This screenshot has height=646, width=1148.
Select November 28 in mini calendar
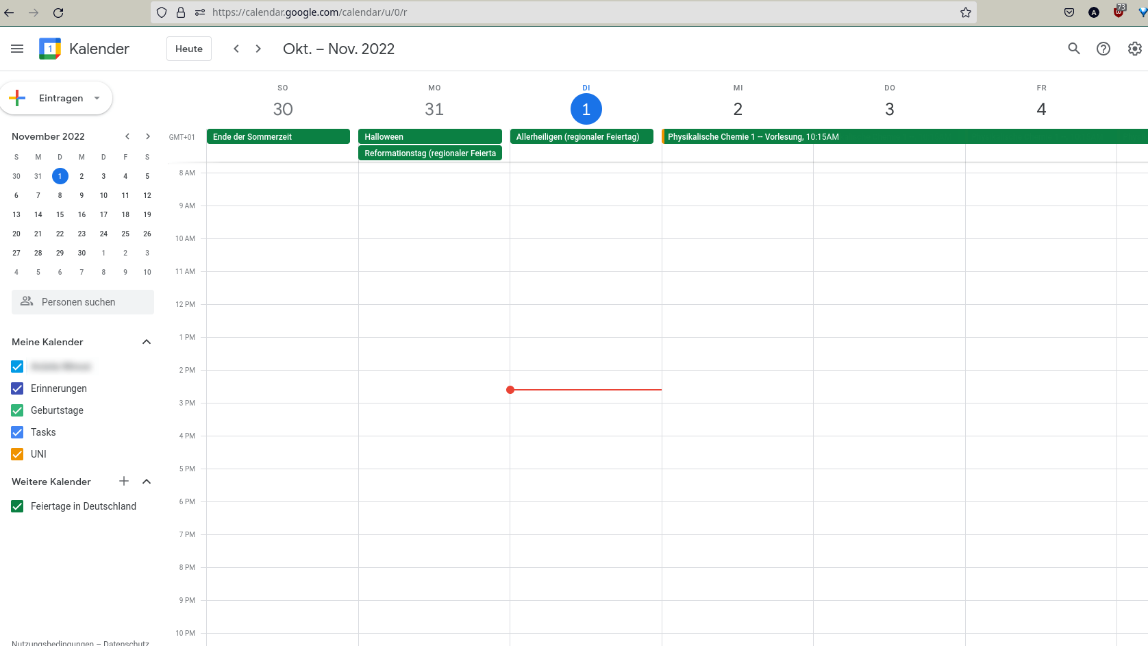(38, 253)
